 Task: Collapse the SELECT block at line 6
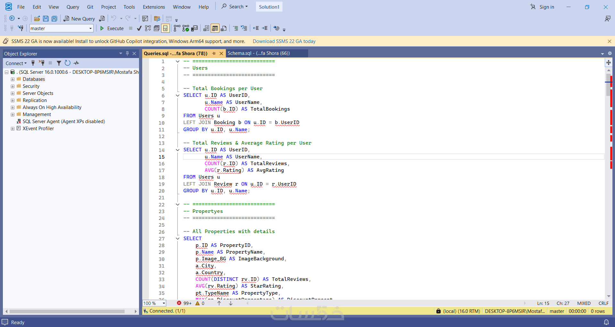[177, 95]
